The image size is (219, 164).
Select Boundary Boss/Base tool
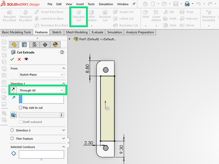click(51, 25)
